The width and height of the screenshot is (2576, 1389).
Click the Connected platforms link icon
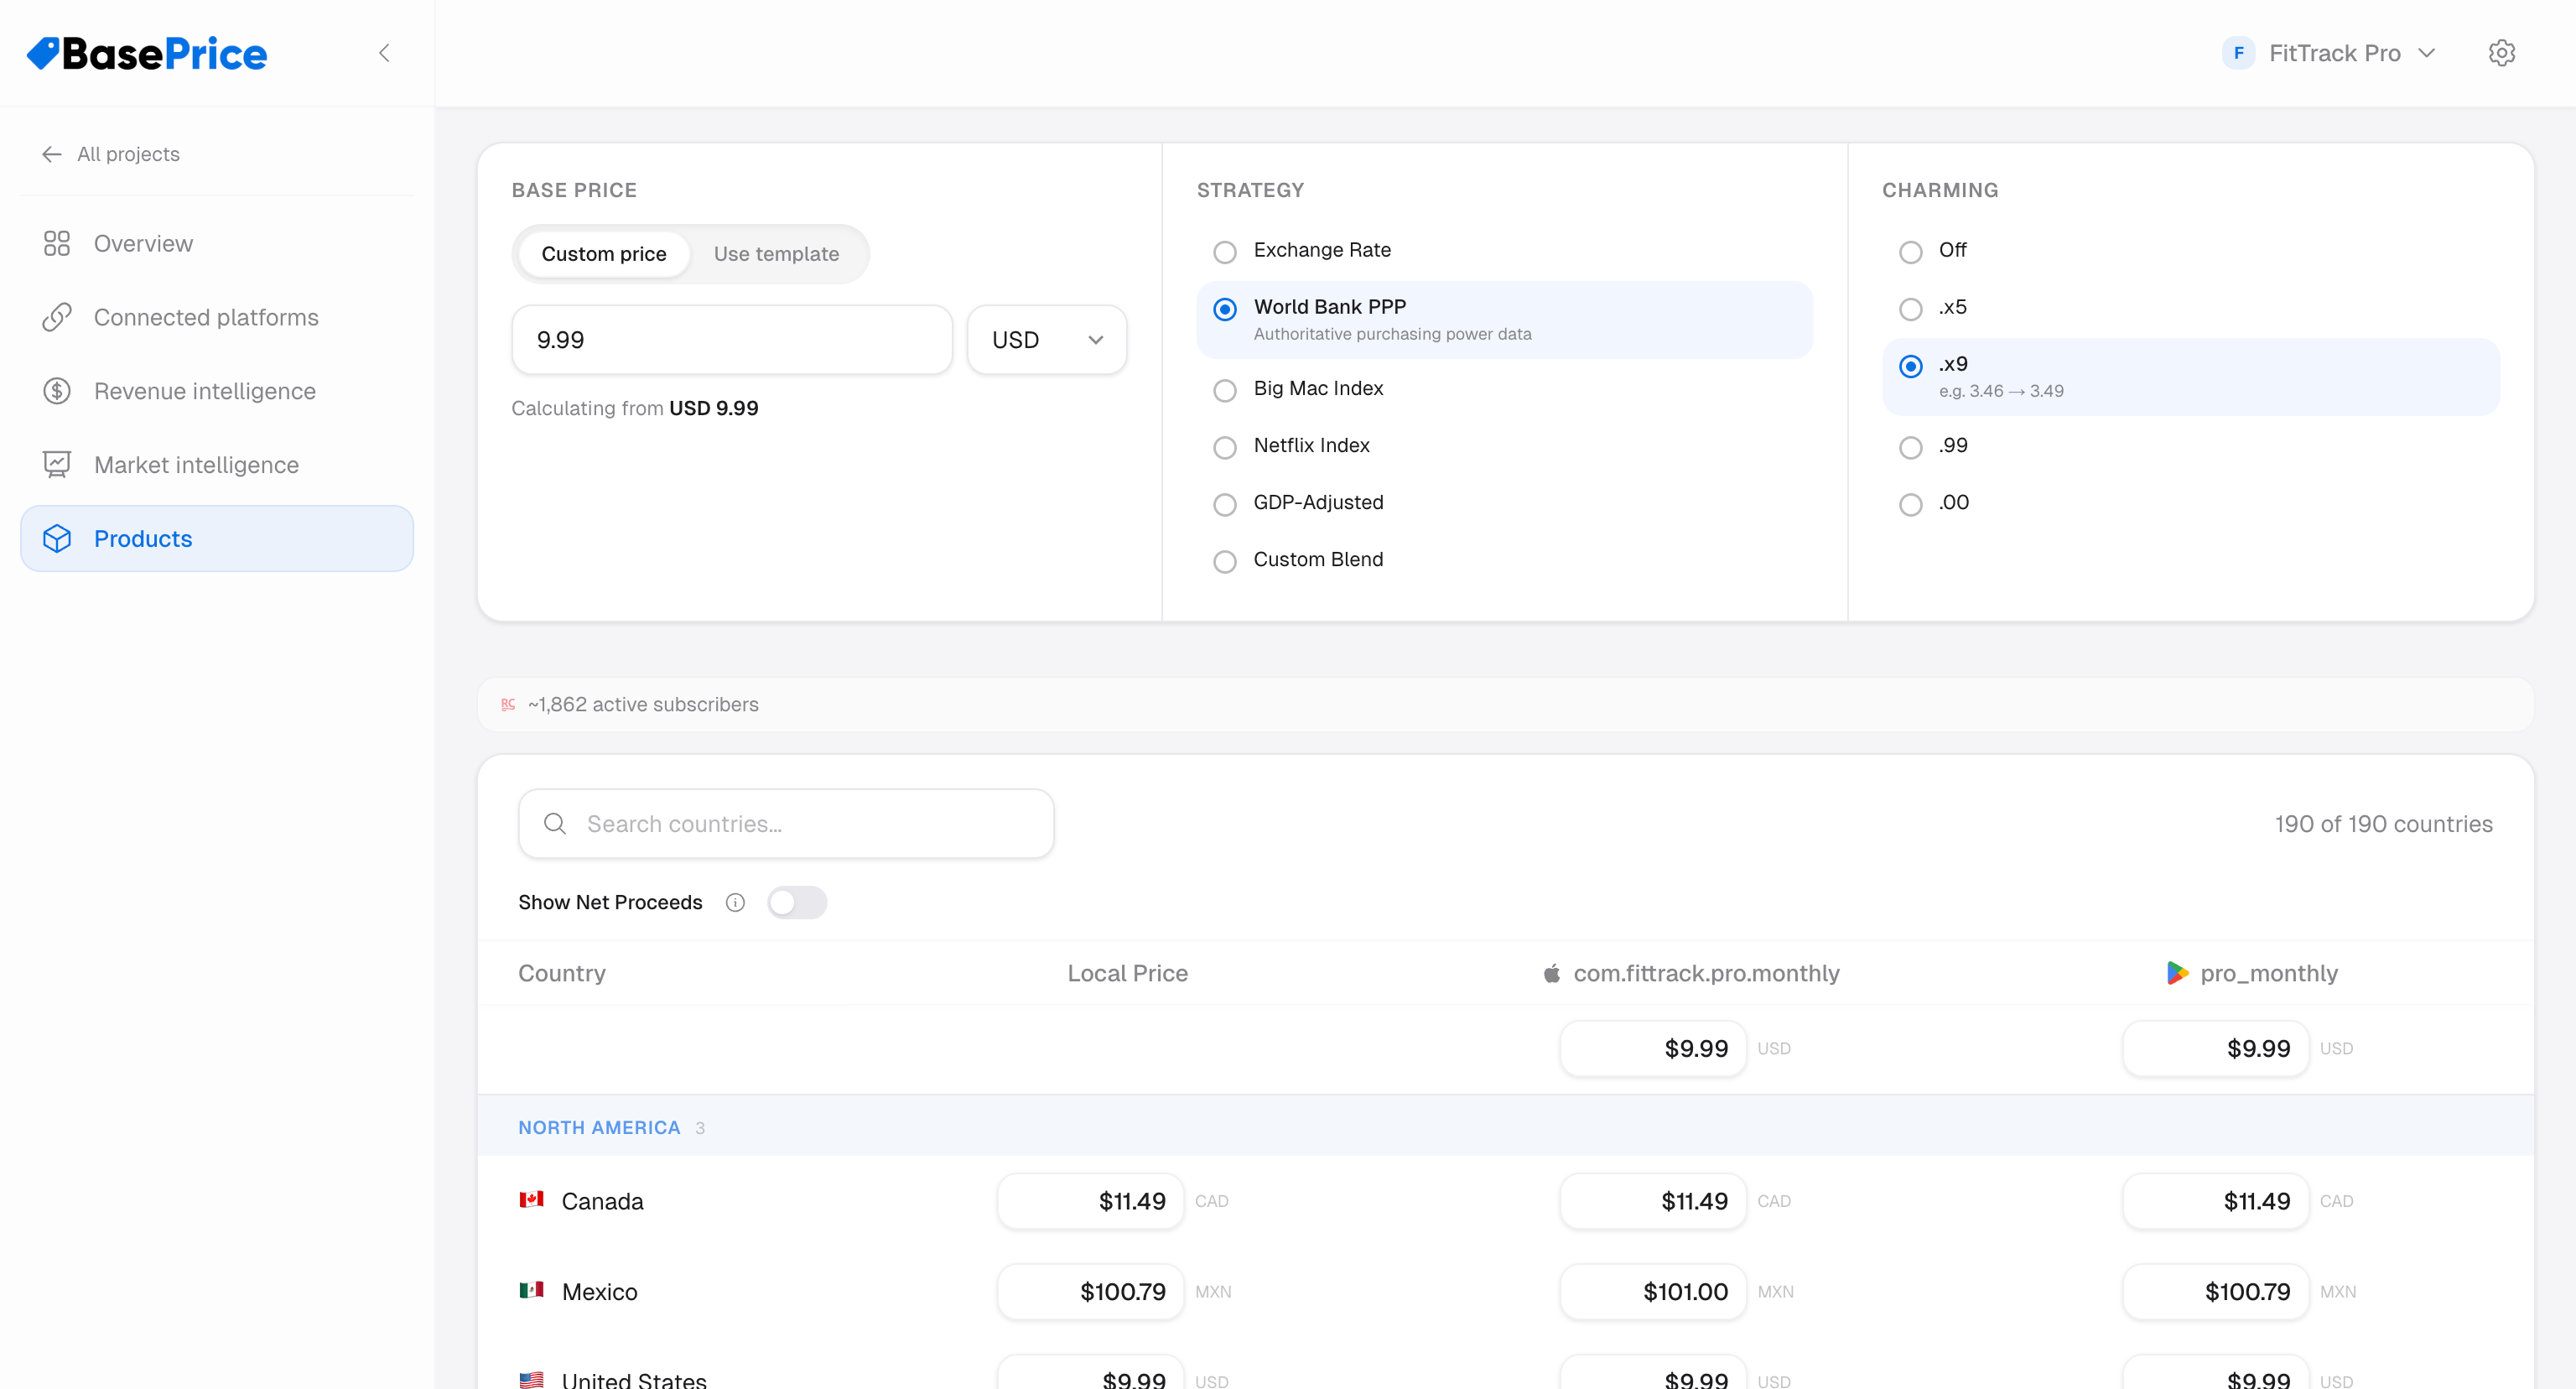coord(57,317)
